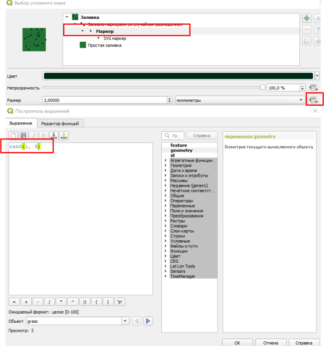Screen dimensions: 324x346
Task: Collapse the Маркер tree node
Action: coord(83,31)
